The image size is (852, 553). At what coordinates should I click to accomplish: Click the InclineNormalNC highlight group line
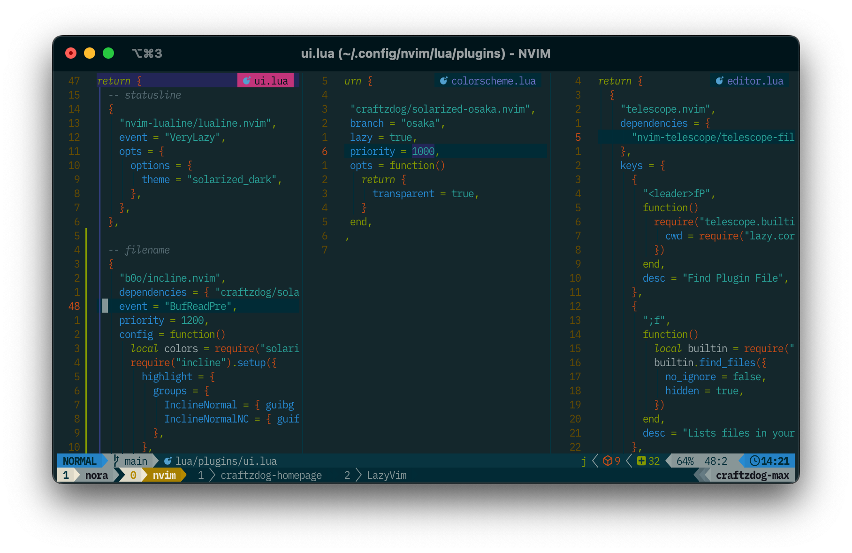(x=232, y=419)
